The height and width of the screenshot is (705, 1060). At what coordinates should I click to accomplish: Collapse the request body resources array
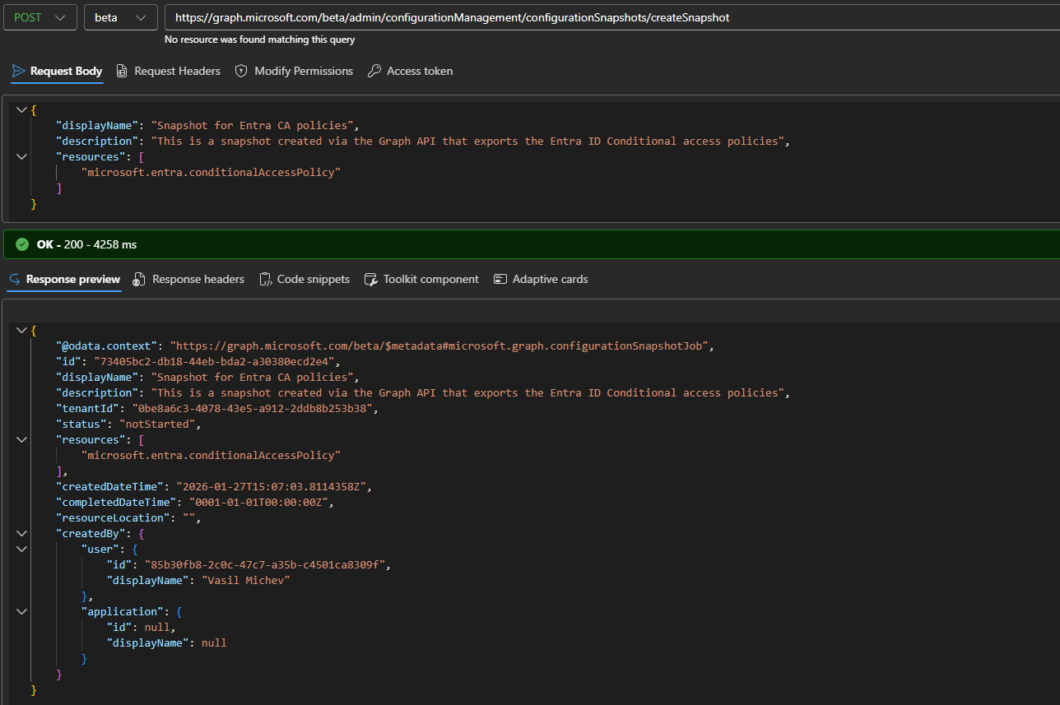pyautogui.click(x=21, y=156)
